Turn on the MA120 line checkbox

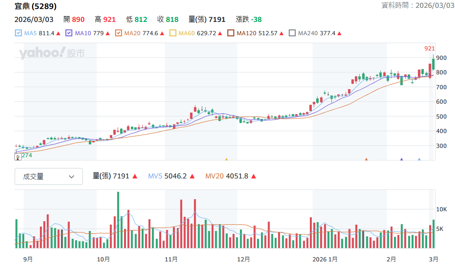point(231,33)
